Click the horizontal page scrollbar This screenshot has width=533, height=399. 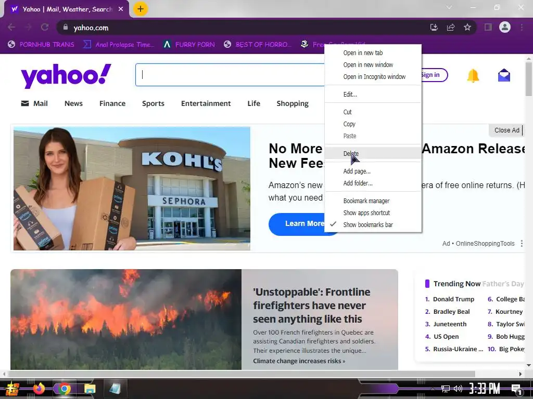click(242, 374)
